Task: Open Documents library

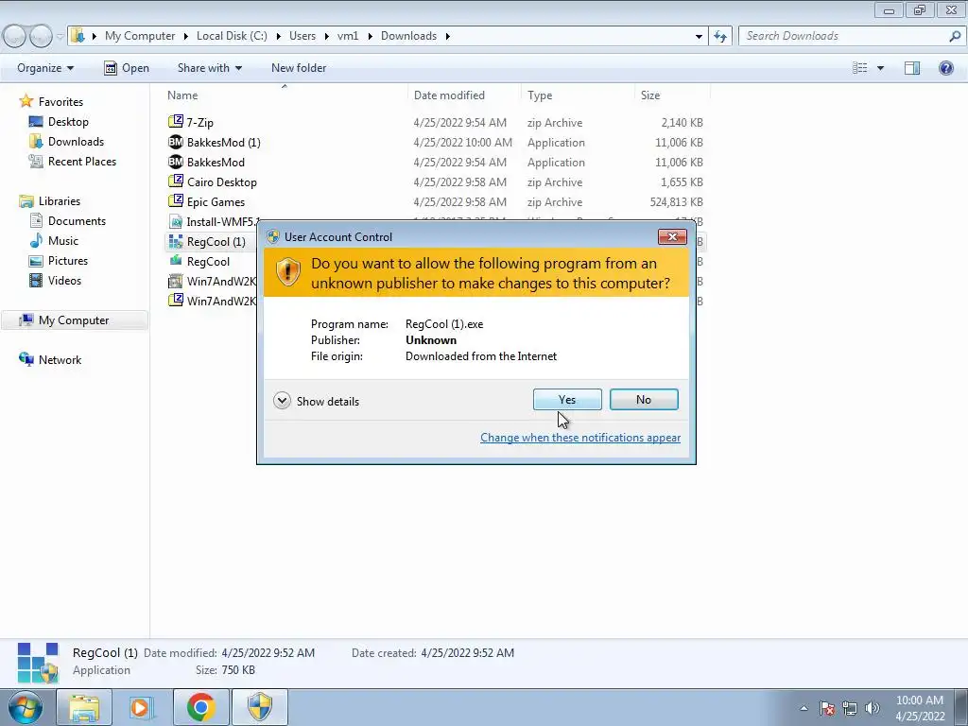Action: (x=77, y=221)
